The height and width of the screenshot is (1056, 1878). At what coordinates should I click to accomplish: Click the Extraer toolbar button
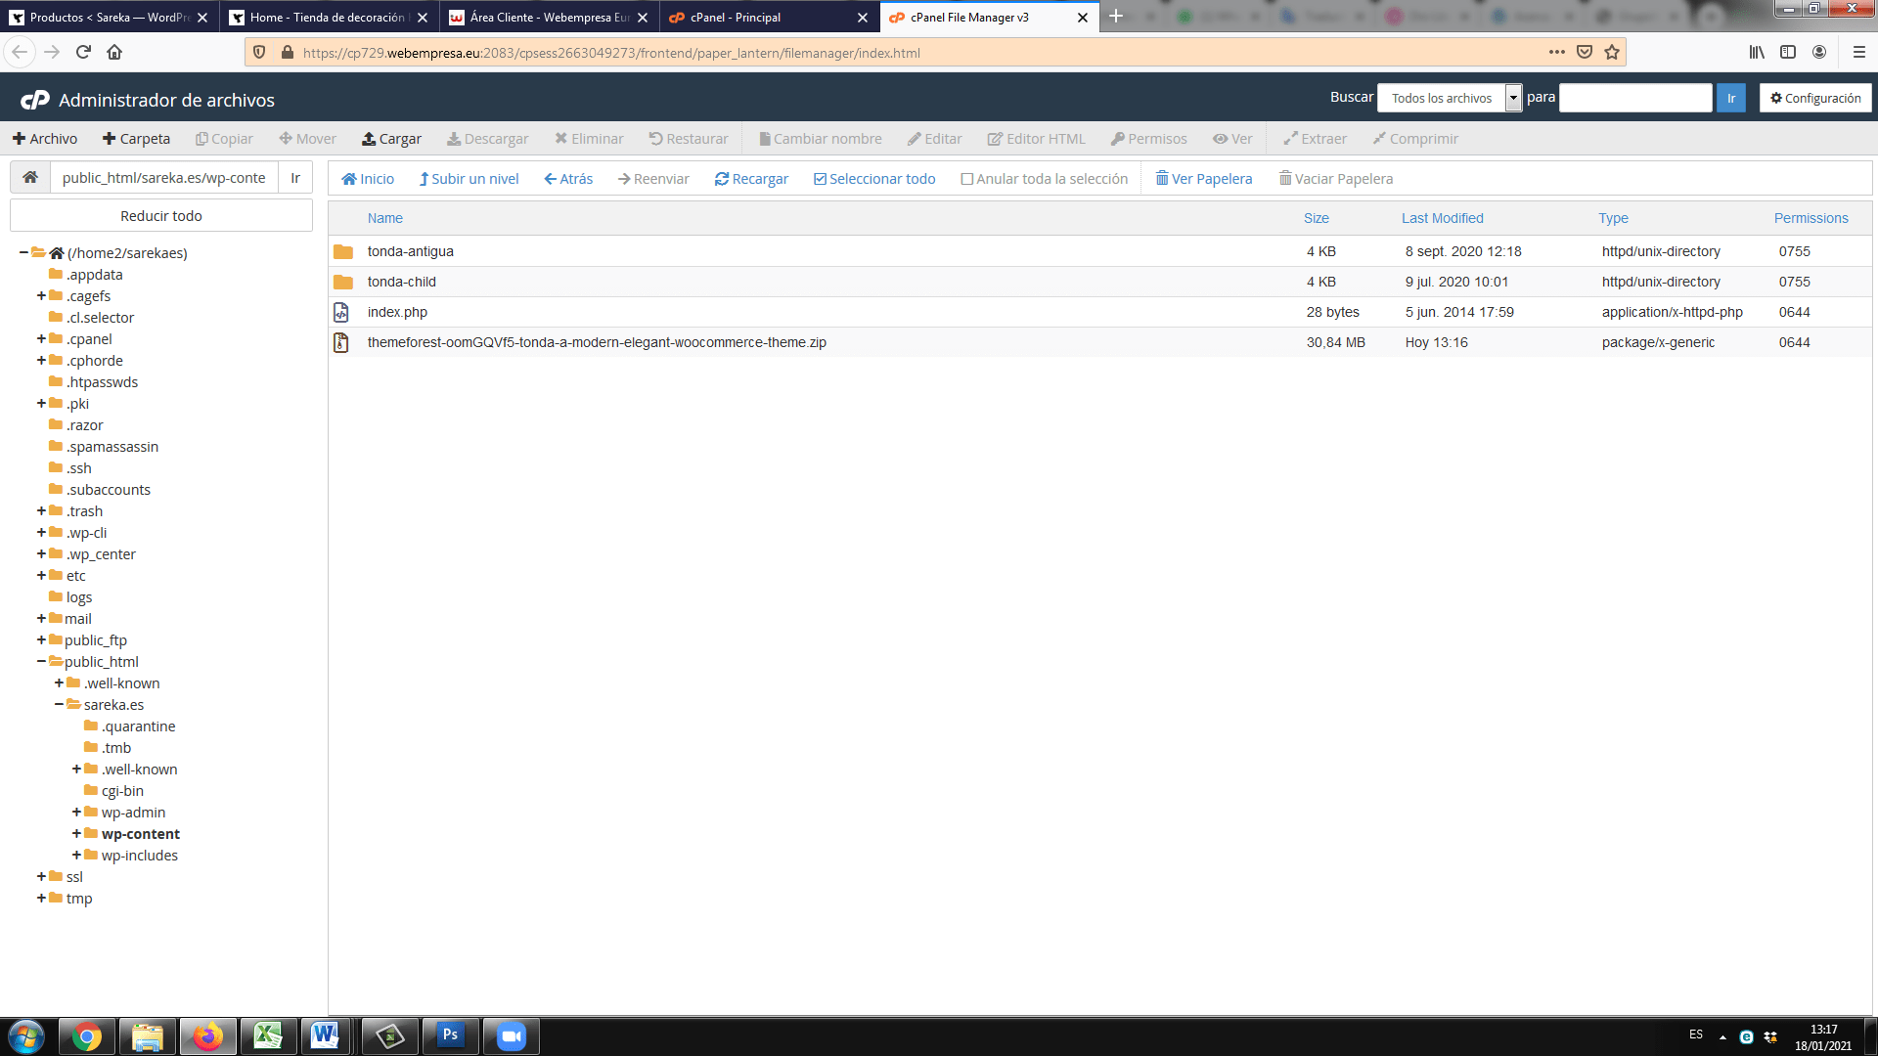click(x=1316, y=139)
